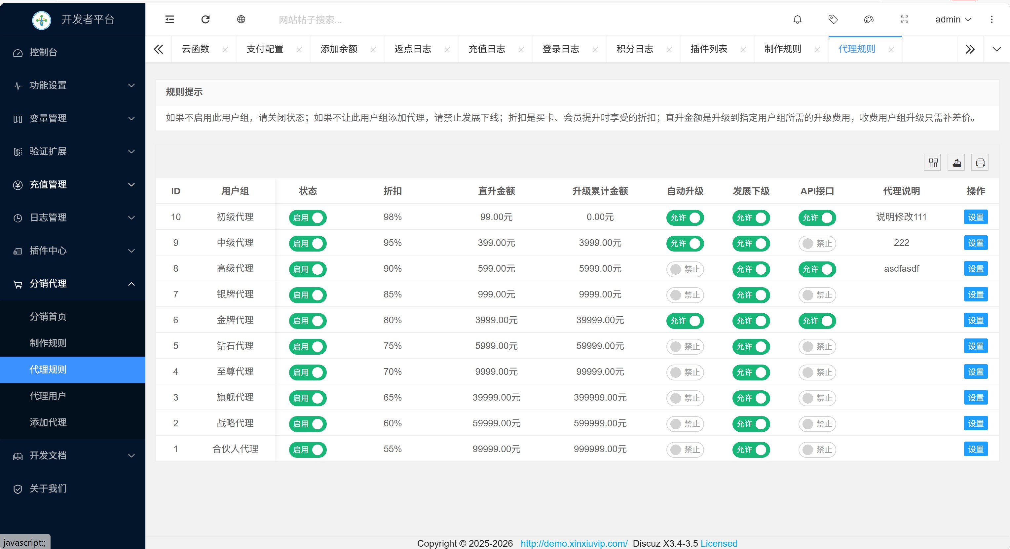Viewport: 1010px width, 549px height.
Task: Click the table export icon
Action: (956, 163)
